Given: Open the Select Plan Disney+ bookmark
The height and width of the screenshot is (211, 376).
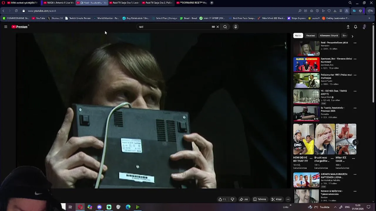Looking at the screenshot, I should click(164, 18).
